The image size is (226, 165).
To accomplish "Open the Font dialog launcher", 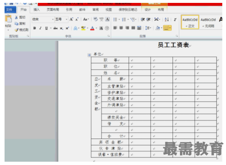I will (x=109, y=36).
